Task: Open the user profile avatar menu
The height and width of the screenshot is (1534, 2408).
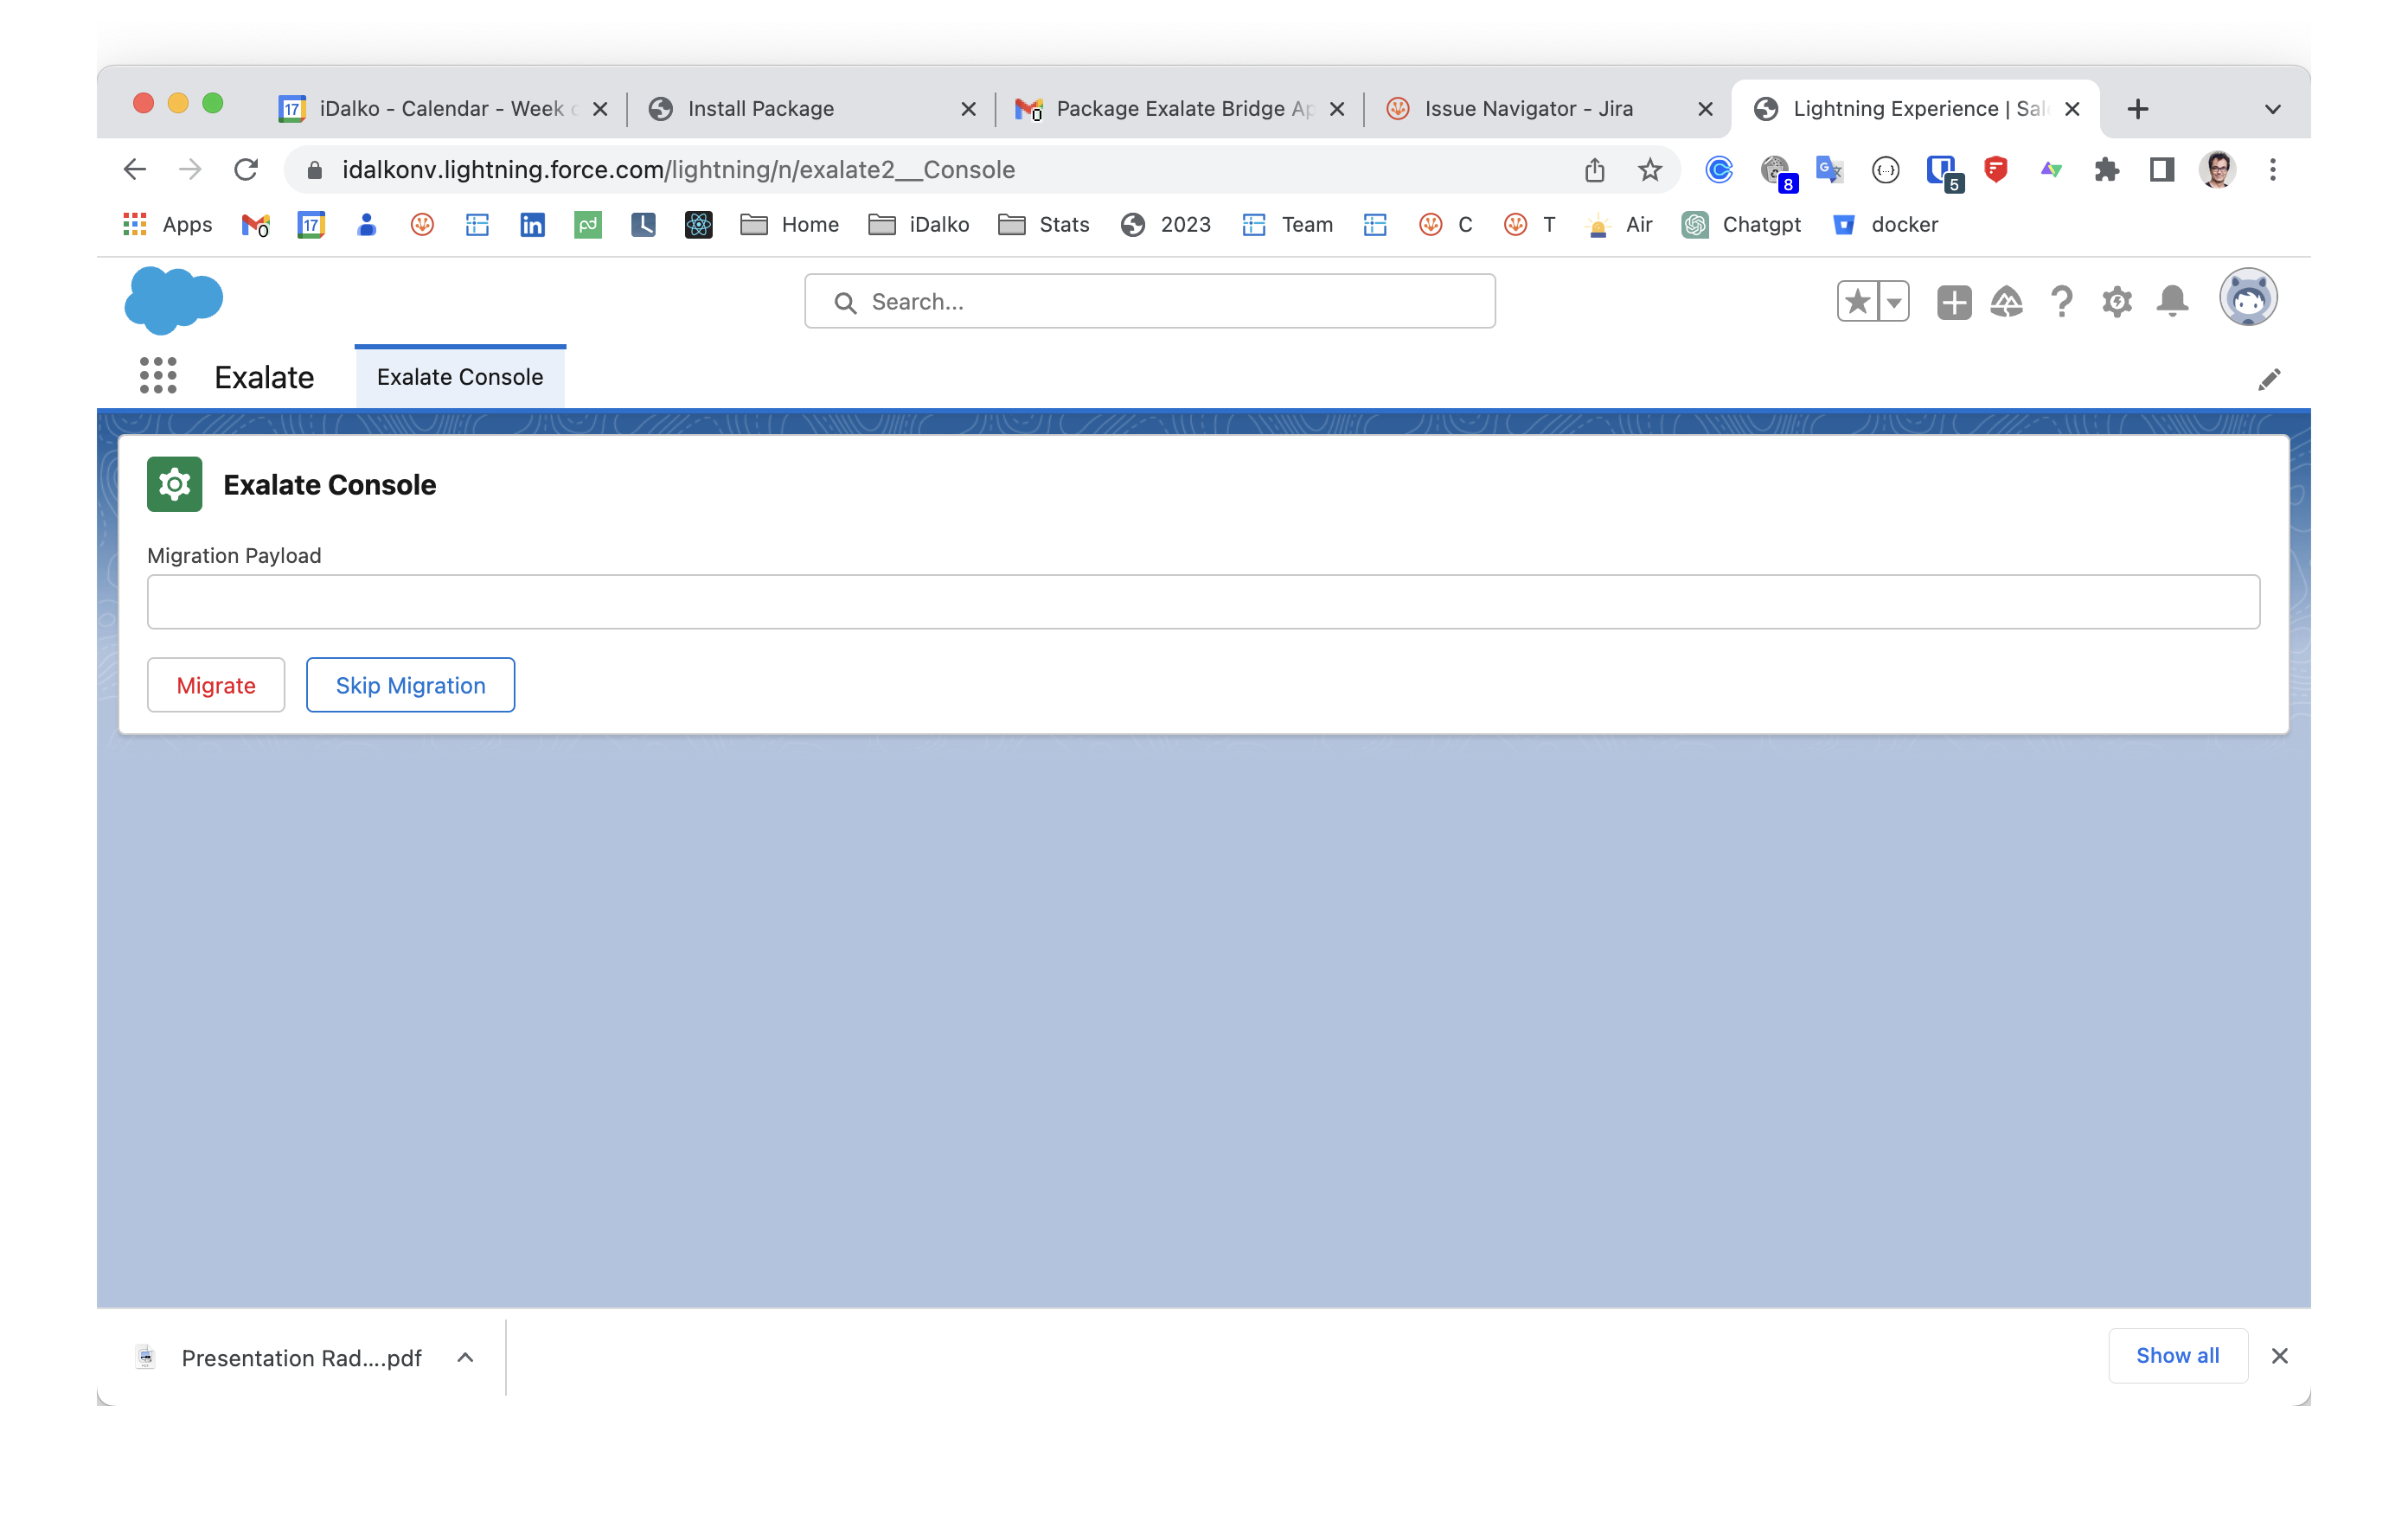Action: [2247, 298]
